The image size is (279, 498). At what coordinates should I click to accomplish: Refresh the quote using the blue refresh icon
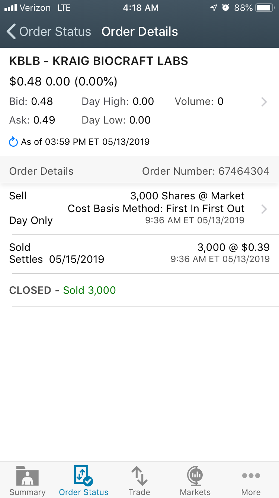pyautogui.click(x=13, y=142)
